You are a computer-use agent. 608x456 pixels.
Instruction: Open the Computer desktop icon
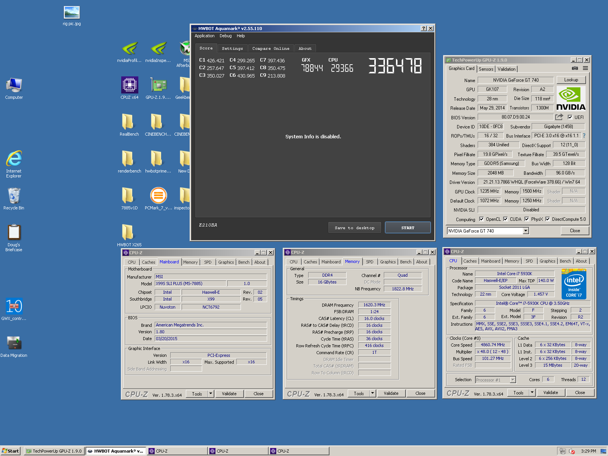14,88
